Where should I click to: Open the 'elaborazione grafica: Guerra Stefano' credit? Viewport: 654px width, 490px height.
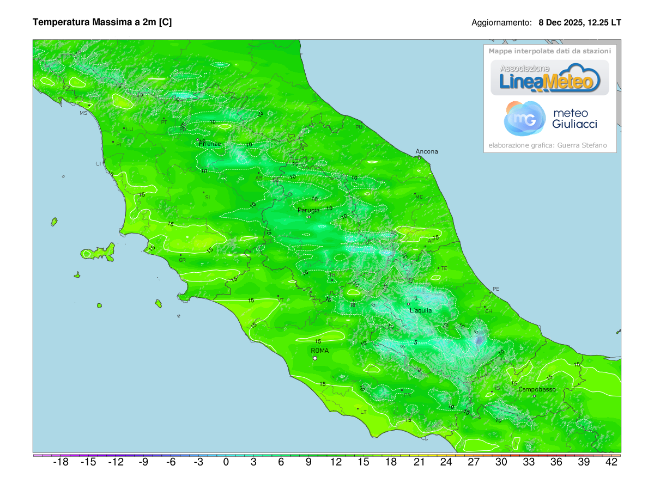[x=548, y=145]
